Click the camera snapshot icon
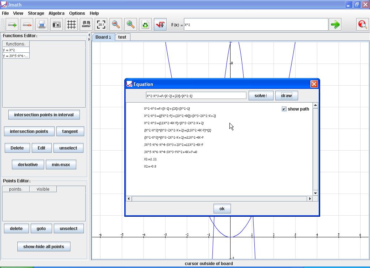Screen dimensions: 370x268 [57, 25]
